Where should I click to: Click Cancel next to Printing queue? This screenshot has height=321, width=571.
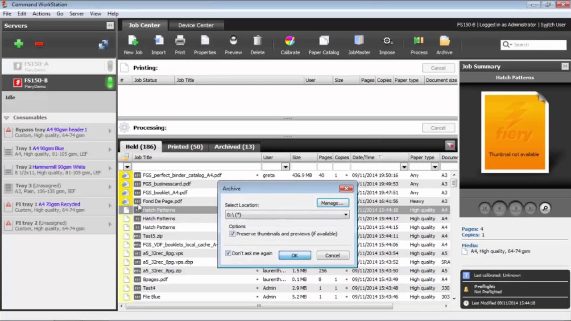(x=438, y=68)
